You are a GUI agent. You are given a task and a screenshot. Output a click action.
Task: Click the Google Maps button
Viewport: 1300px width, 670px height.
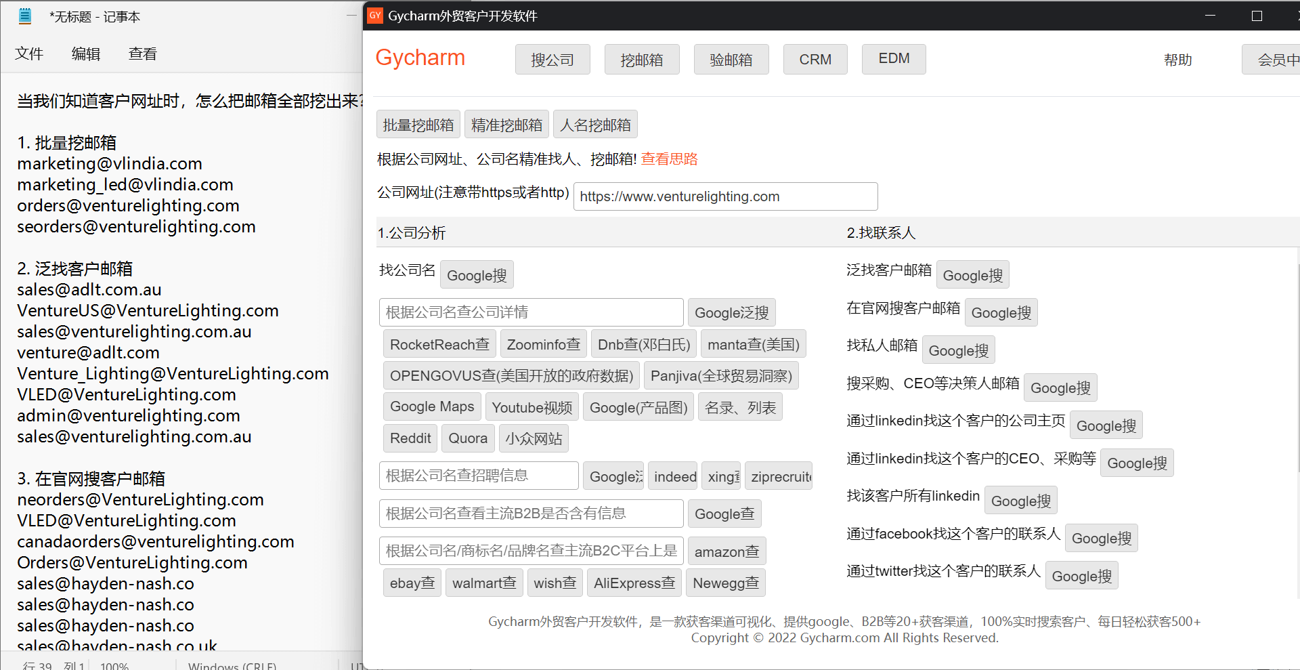(432, 406)
